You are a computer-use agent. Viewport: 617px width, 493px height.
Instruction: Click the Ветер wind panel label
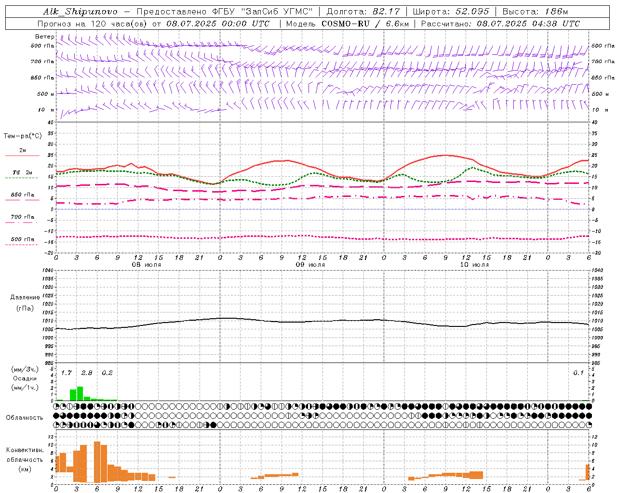pyautogui.click(x=45, y=37)
